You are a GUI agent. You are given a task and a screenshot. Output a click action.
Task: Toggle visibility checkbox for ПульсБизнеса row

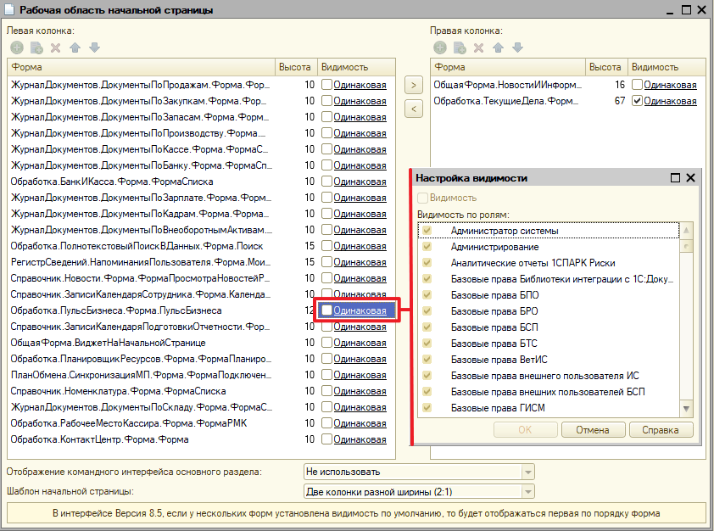(x=326, y=310)
